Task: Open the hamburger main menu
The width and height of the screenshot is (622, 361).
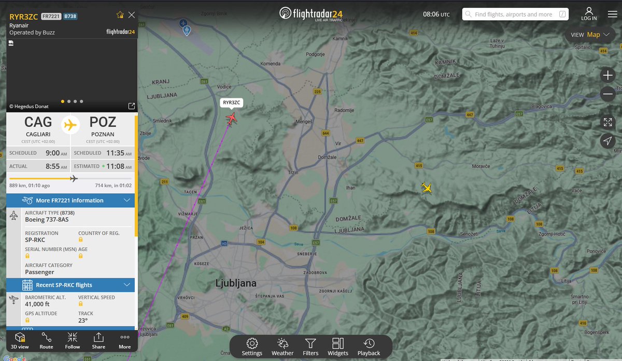Action: click(612, 13)
